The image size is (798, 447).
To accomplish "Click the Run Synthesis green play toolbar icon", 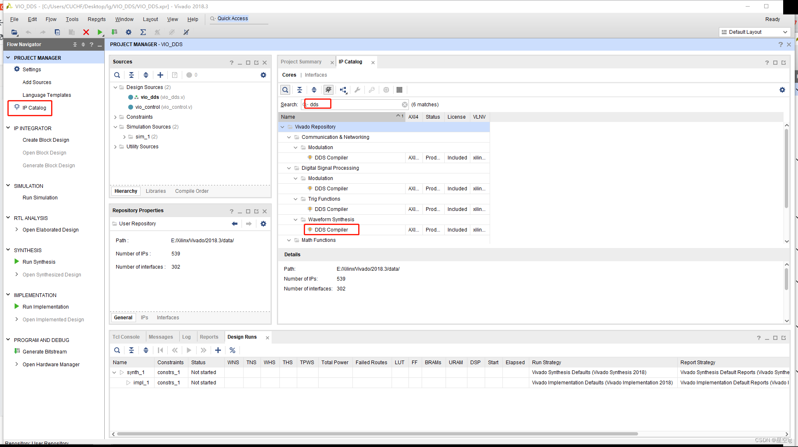I will 100,32.
